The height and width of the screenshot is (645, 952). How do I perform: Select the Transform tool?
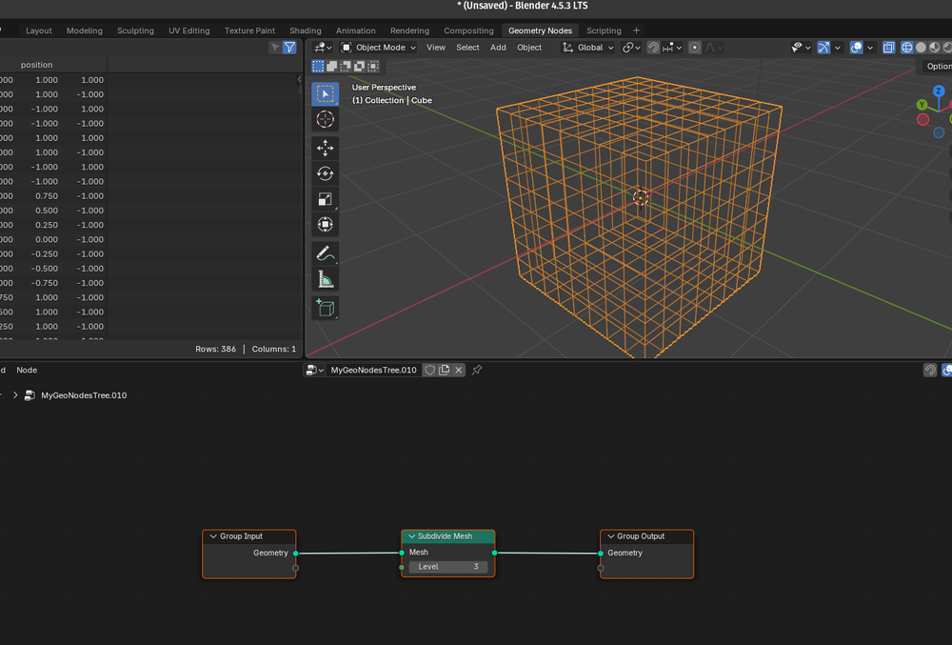326,224
